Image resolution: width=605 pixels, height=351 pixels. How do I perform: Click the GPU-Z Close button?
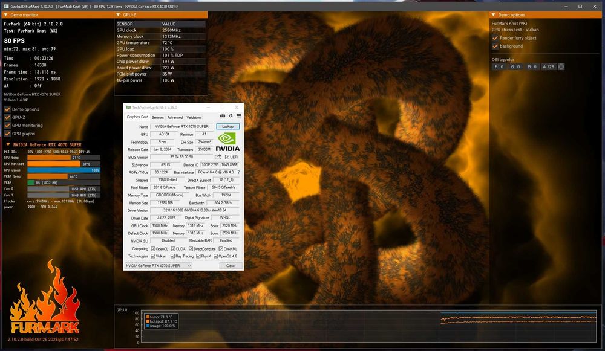coord(231,266)
